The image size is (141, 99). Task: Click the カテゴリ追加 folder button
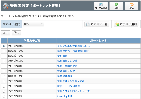tap(126, 24)
